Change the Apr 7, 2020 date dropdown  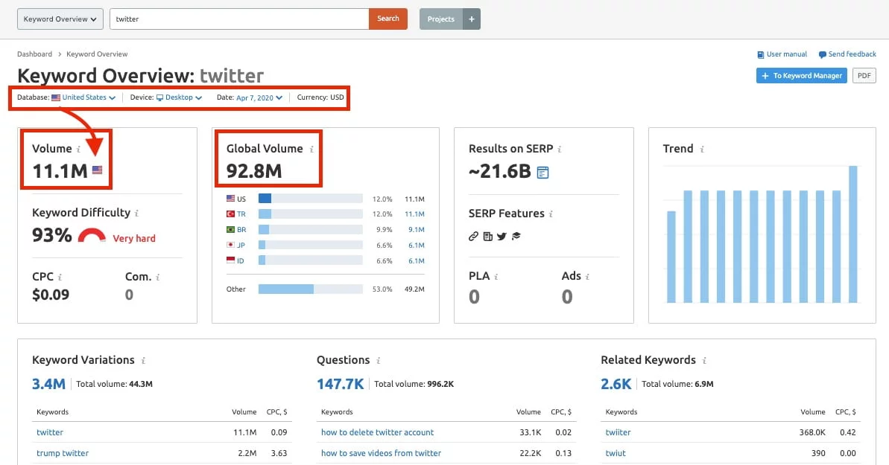259,97
